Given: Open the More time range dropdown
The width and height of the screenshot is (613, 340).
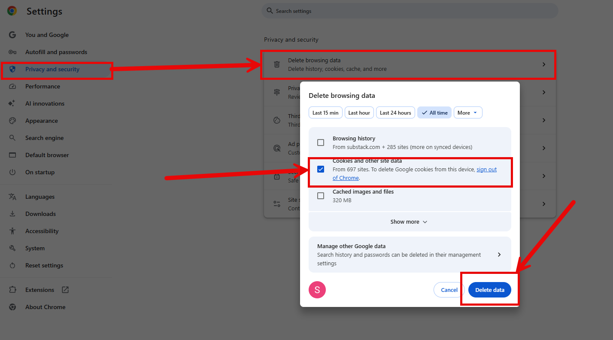Looking at the screenshot, I should tap(467, 112).
